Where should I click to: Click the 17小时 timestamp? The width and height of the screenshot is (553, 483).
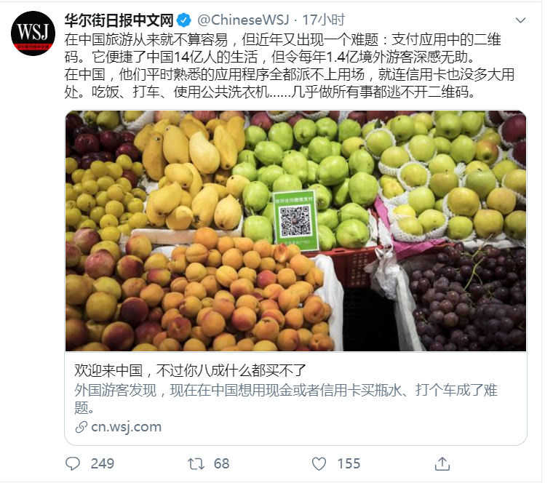coord(323,20)
